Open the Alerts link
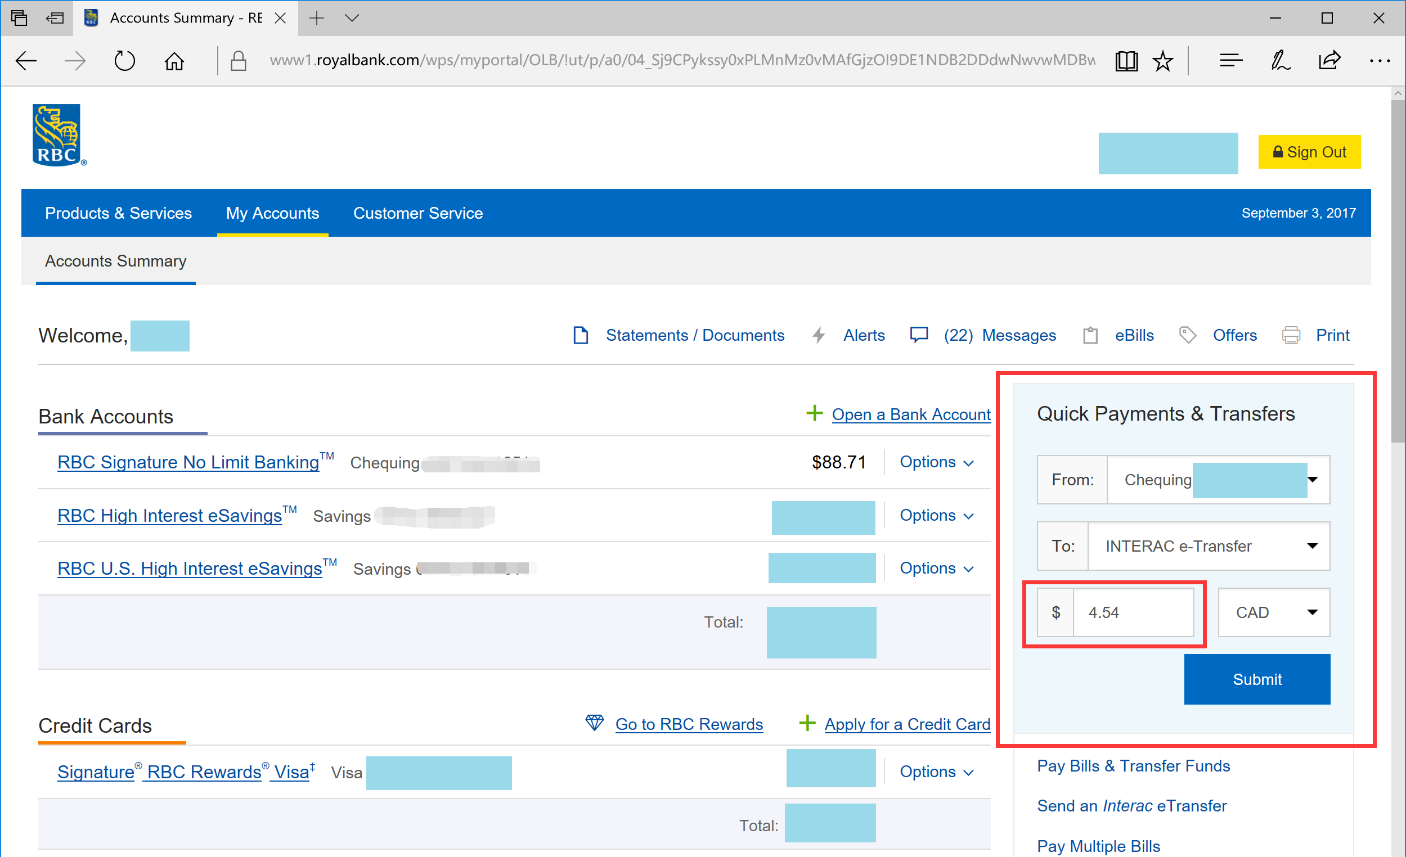The height and width of the screenshot is (857, 1406). [864, 335]
